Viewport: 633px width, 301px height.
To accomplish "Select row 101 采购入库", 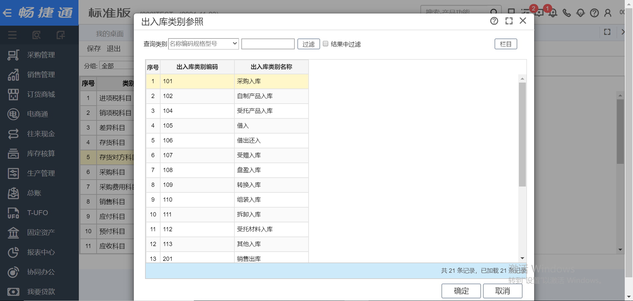I will tap(227, 81).
